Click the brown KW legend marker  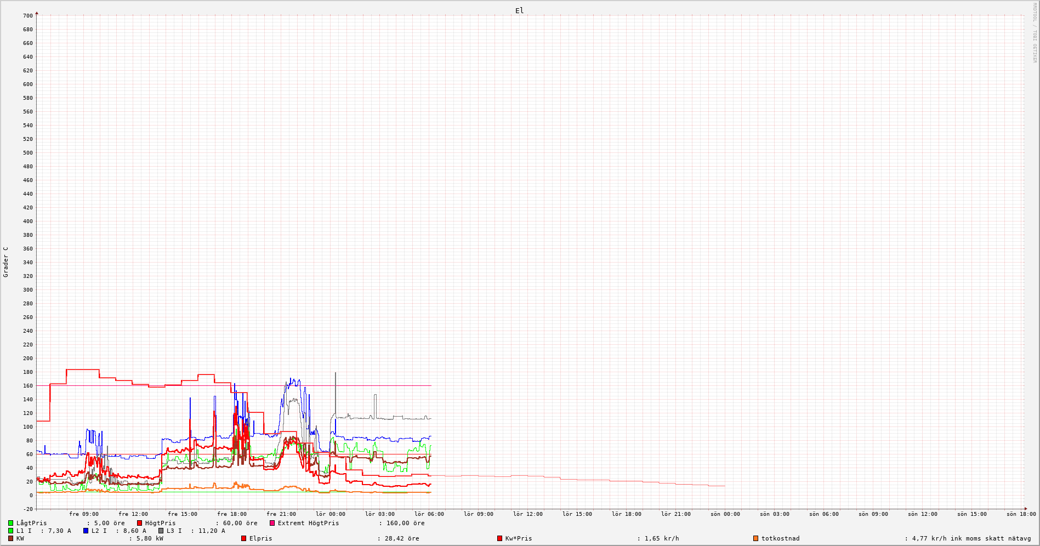point(10,539)
